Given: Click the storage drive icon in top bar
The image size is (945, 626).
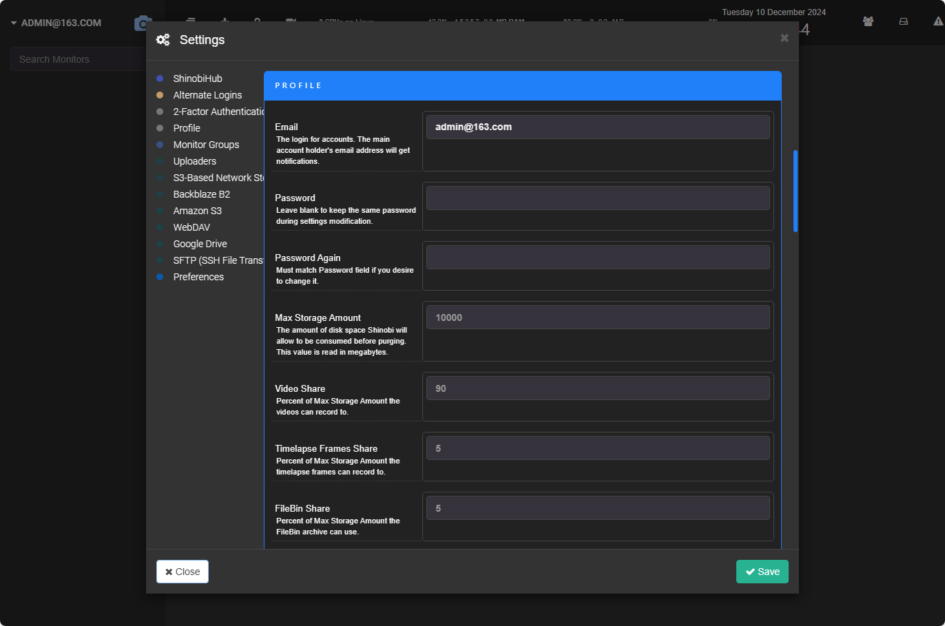Looking at the screenshot, I should pyautogui.click(x=903, y=21).
